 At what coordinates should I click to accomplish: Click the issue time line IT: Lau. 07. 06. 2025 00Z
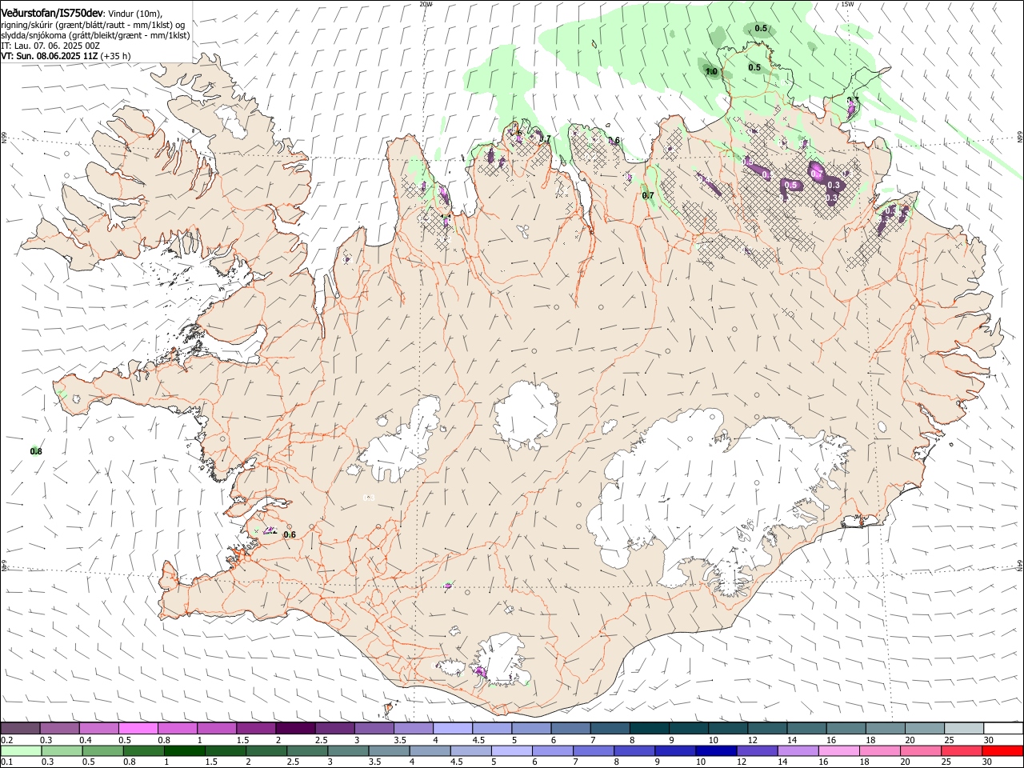50,46
